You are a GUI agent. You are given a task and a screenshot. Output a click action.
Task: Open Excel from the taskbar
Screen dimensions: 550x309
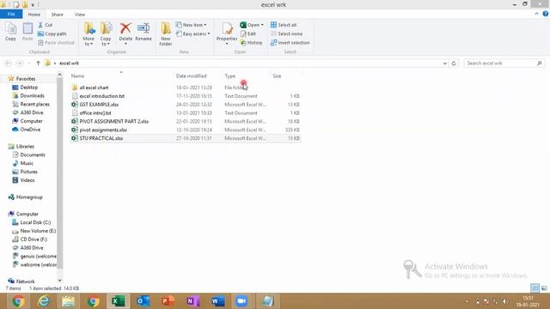coord(119,301)
